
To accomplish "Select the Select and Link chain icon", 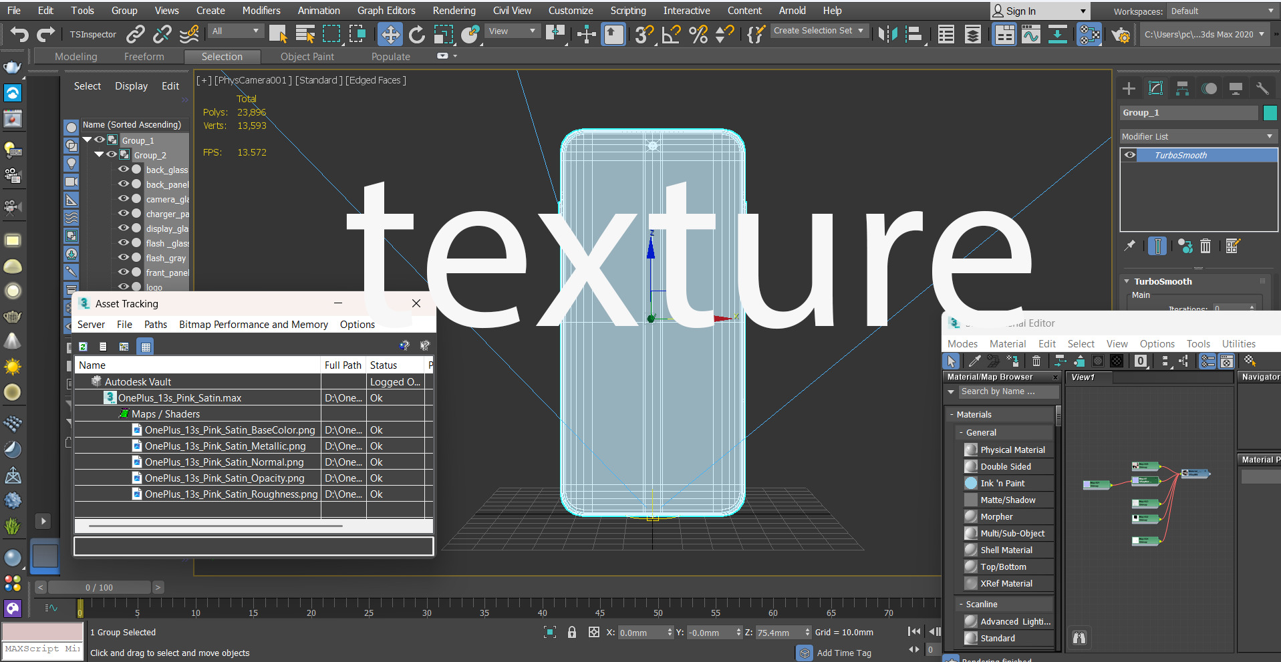I will [x=136, y=34].
